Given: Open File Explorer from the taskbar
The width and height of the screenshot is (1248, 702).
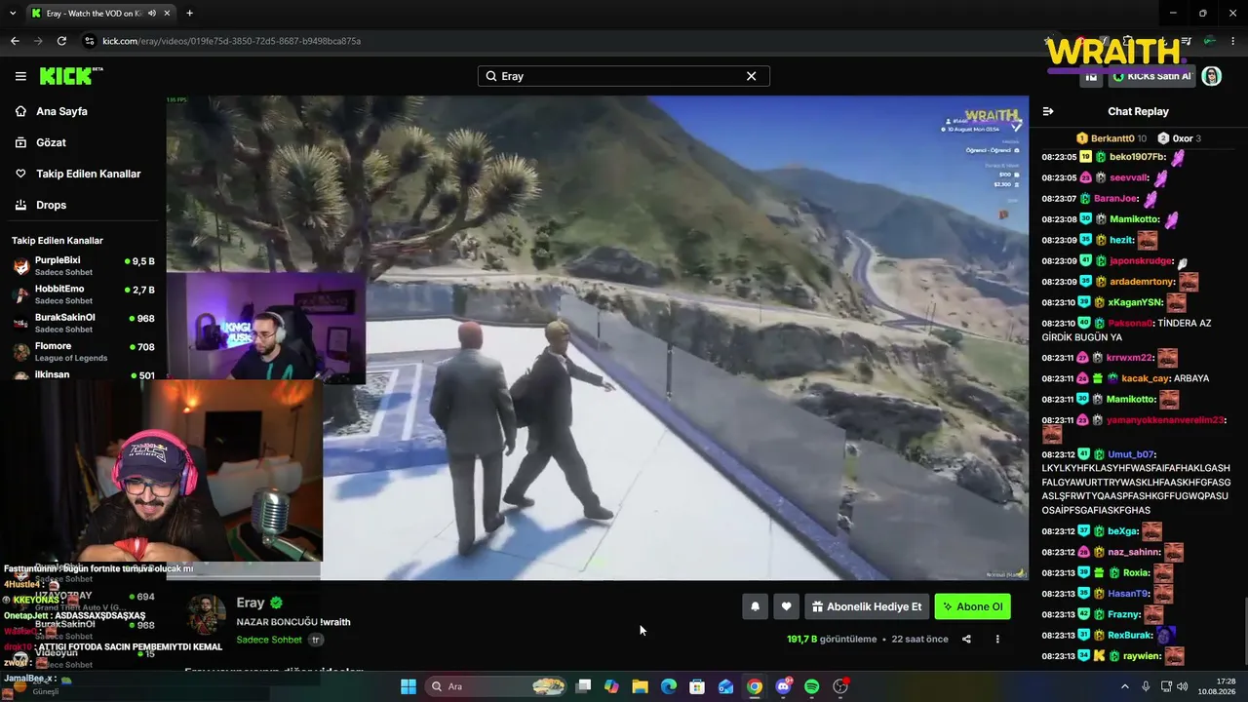Looking at the screenshot, I should click(x=640, y=686).
